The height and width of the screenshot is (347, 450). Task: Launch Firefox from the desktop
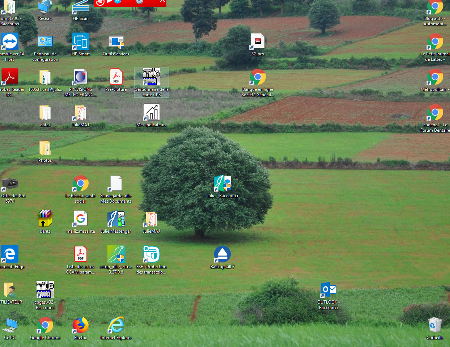point(80,326)
